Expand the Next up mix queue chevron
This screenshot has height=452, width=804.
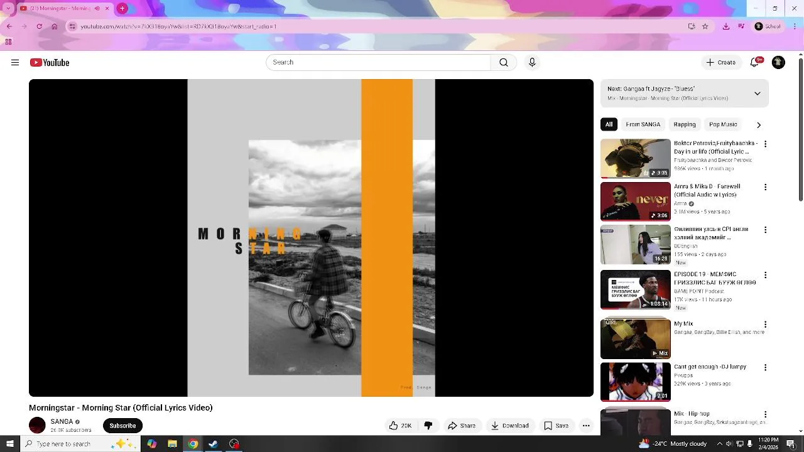[x=758, y=94]
